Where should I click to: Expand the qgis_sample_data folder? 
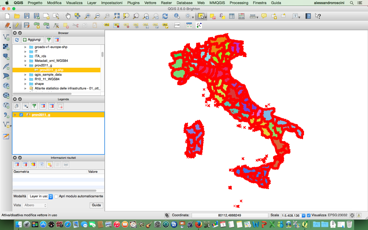pos(25,75)
